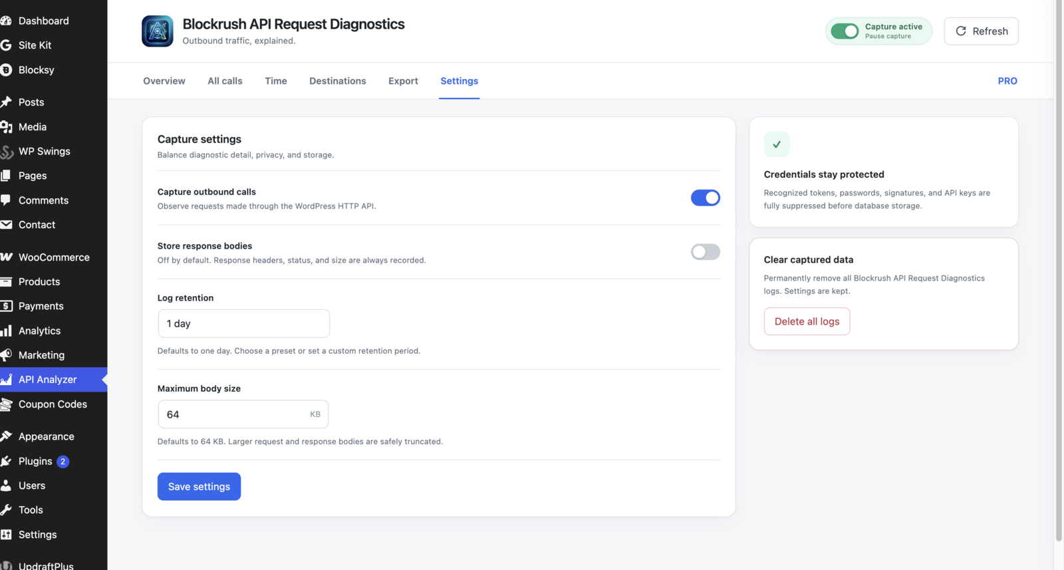The image size is (1064, 570).
Task: Click the Outbound traffic, explained subtitle
Action: pyautogui.click(x=239, y=41)
